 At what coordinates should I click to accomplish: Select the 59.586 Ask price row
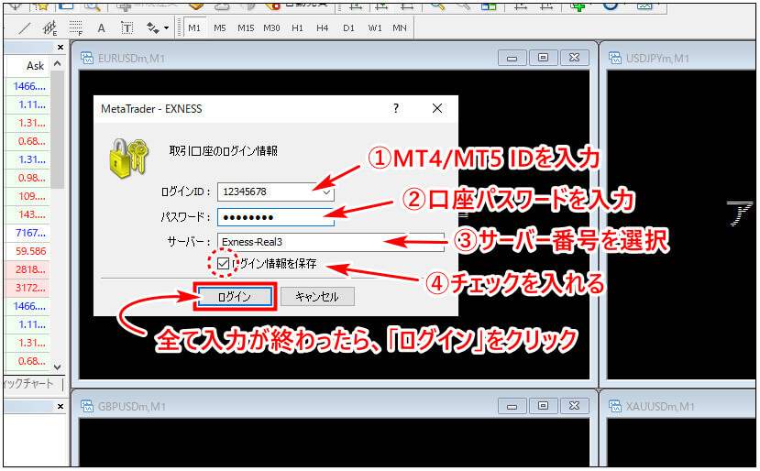pos(28,251)
